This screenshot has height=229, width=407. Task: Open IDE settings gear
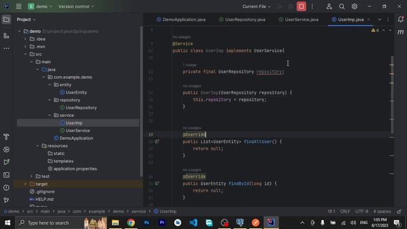click(354, 6)
